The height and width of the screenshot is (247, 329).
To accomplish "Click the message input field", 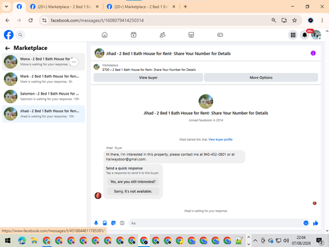I will click(x=216, y=223).
